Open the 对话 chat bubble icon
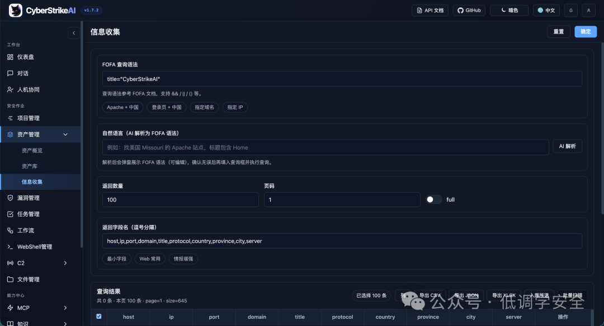Viewport: 604px width, 326px height. click(10, 73)
